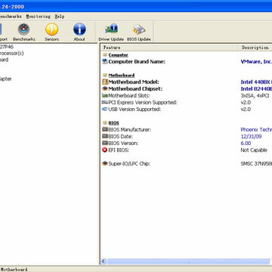Click the BIOS Version chip icon
Image resolution: width=272 pixels, height=272 pixels.
pyautogui.click(x=105, y=143)
